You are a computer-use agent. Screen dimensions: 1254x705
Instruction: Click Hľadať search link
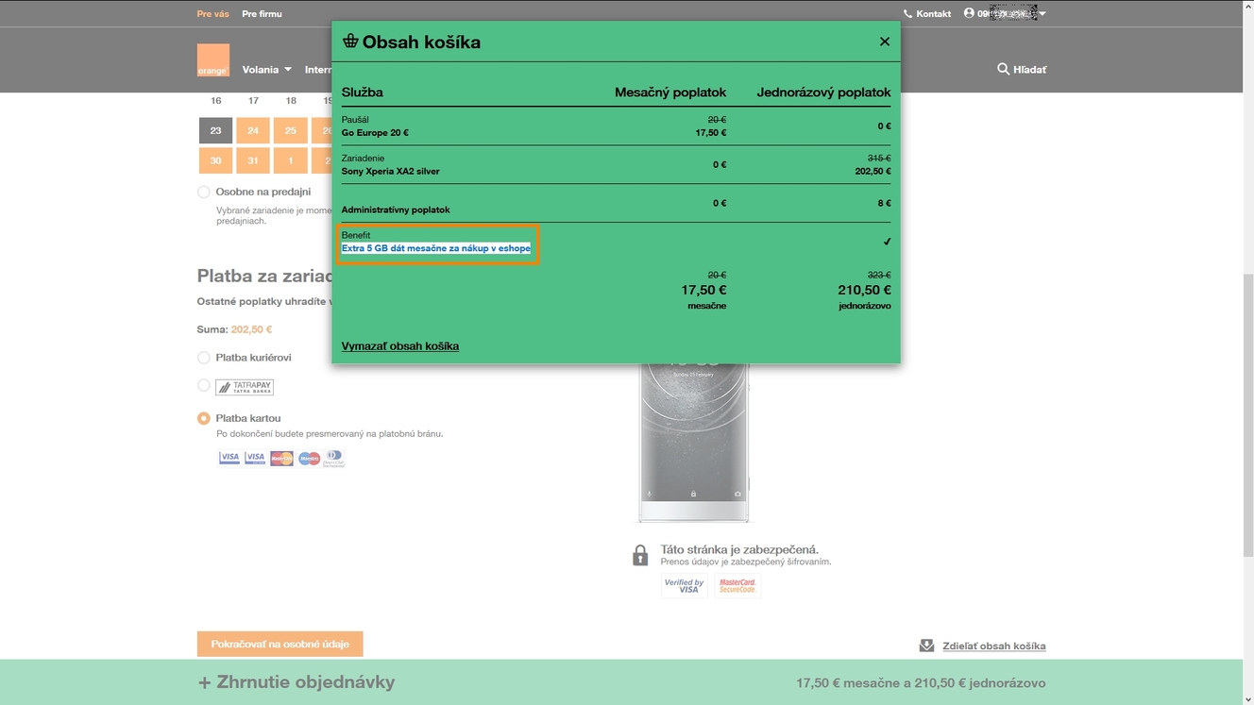(1029, 70)
